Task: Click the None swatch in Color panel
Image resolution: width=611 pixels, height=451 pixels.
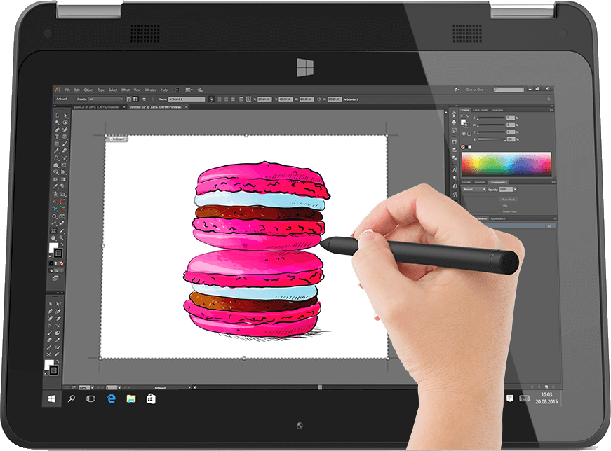Action: coord(463,147)
